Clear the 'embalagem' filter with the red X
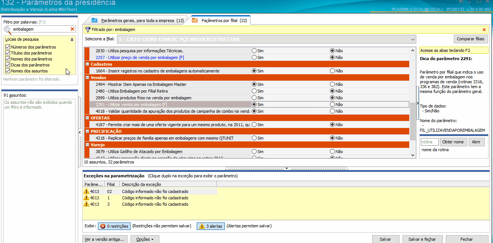 point(72,29)
